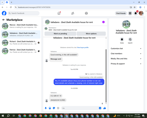
Task: Open the Chrome profile icon
Action: [x=140, y=7]
